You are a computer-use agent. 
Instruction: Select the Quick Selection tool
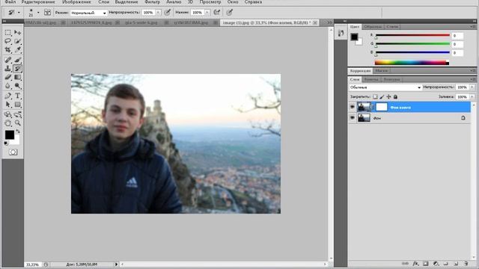coord(17,41)
